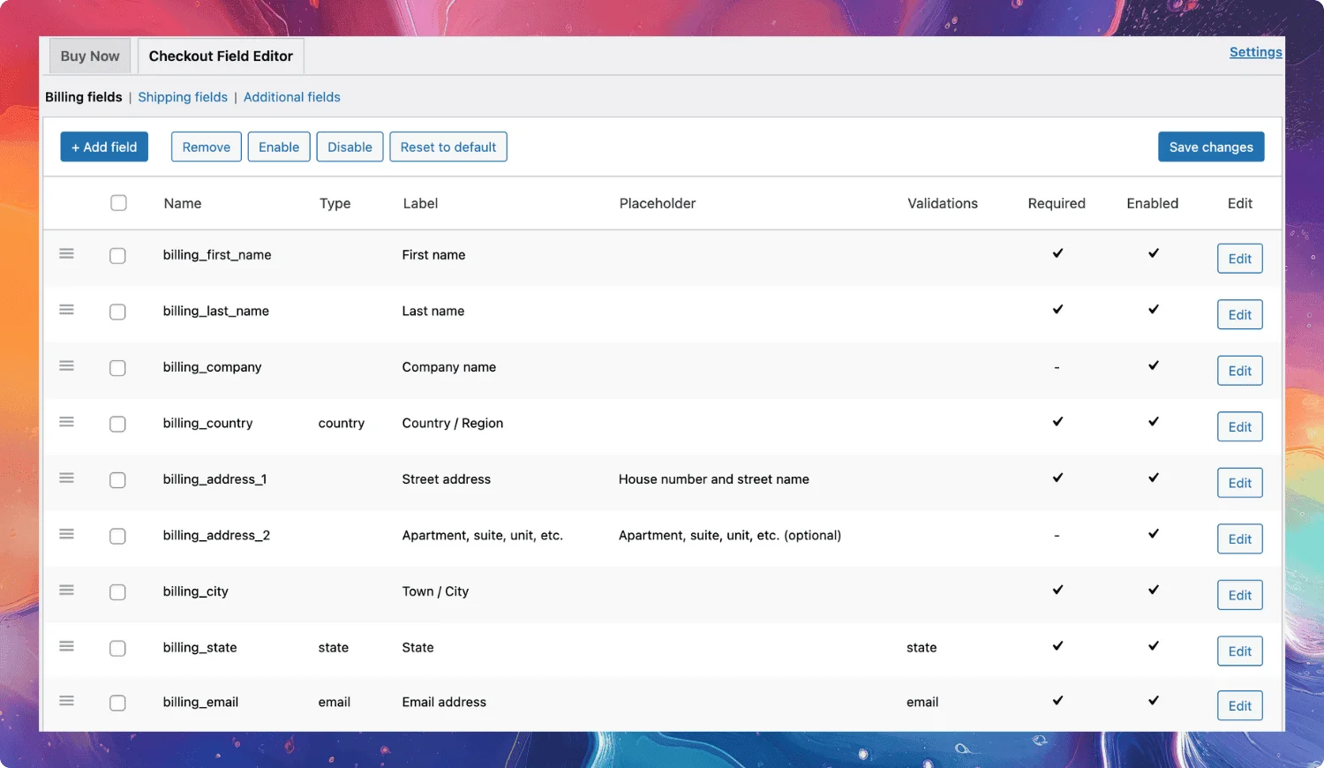
Task: Grab the drag handle for billing_address_2 row
Action: point(66,534)
